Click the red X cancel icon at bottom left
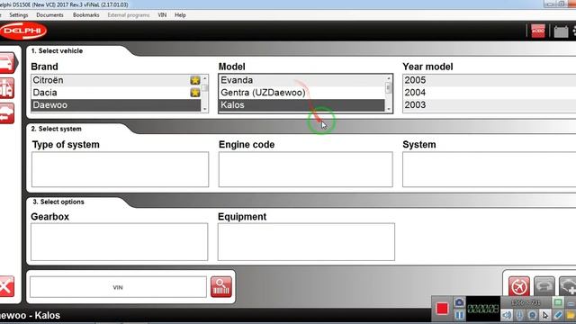 [x=7, y=286]
